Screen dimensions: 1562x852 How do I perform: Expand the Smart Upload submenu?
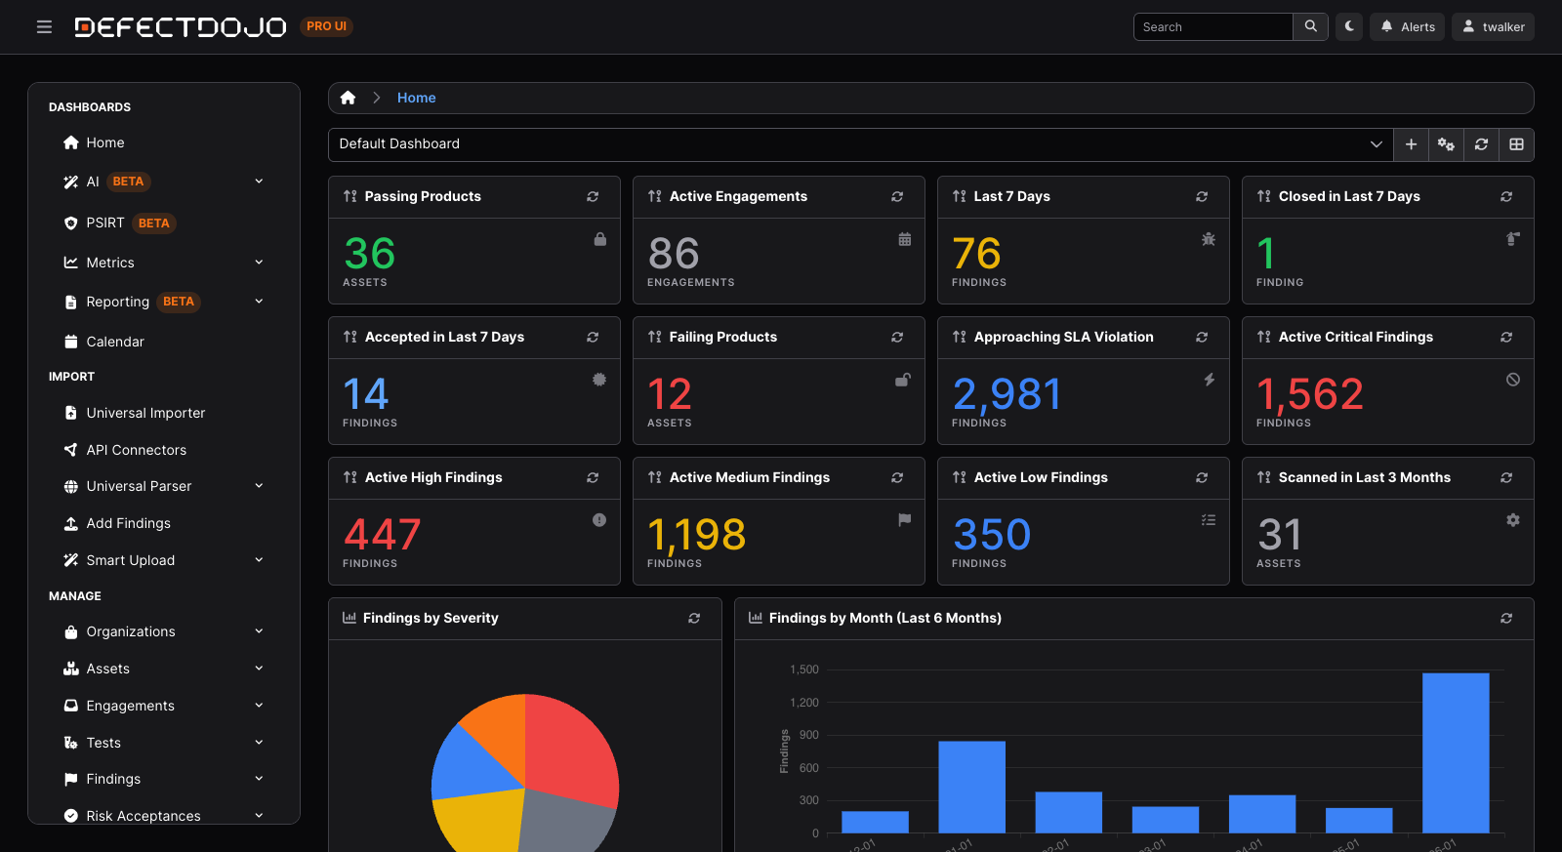click(164, 560)
